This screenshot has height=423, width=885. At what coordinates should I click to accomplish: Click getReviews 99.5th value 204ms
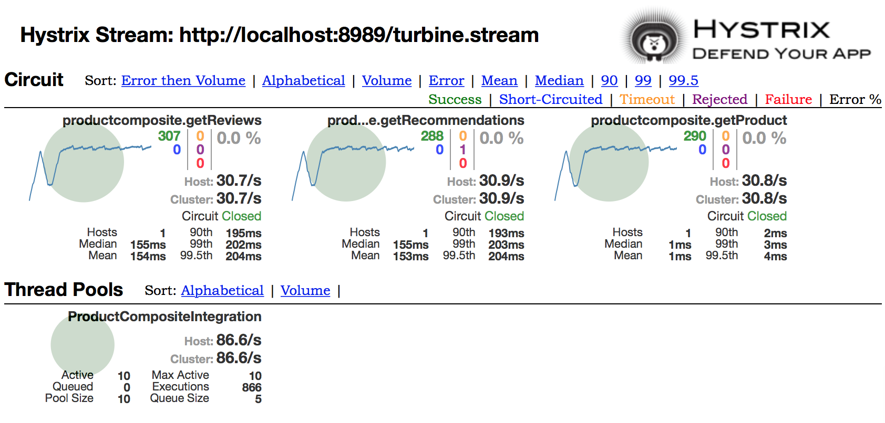(x=244, y=256)
